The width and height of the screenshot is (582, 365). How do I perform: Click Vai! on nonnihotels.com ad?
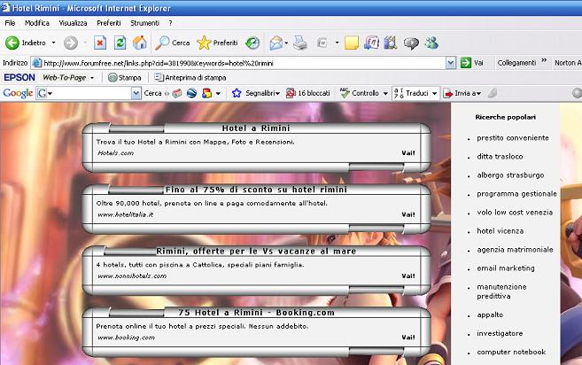coord(407,276)
